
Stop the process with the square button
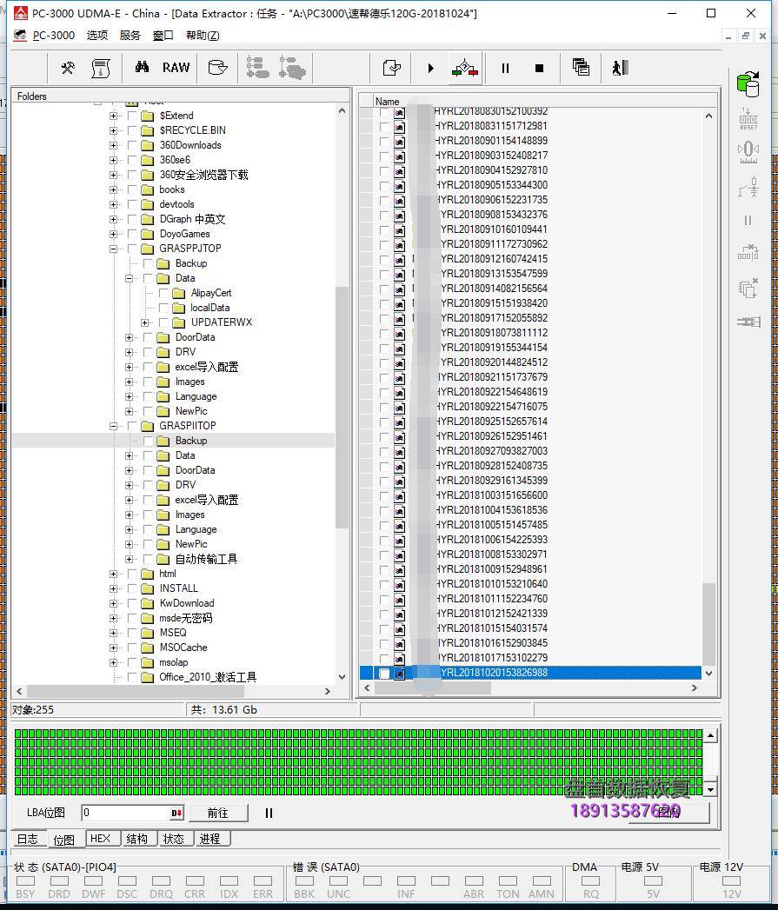pyautogui.click(x=539, y=69)
